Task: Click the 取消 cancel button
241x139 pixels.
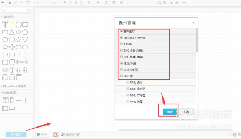Action: point(186,112)
